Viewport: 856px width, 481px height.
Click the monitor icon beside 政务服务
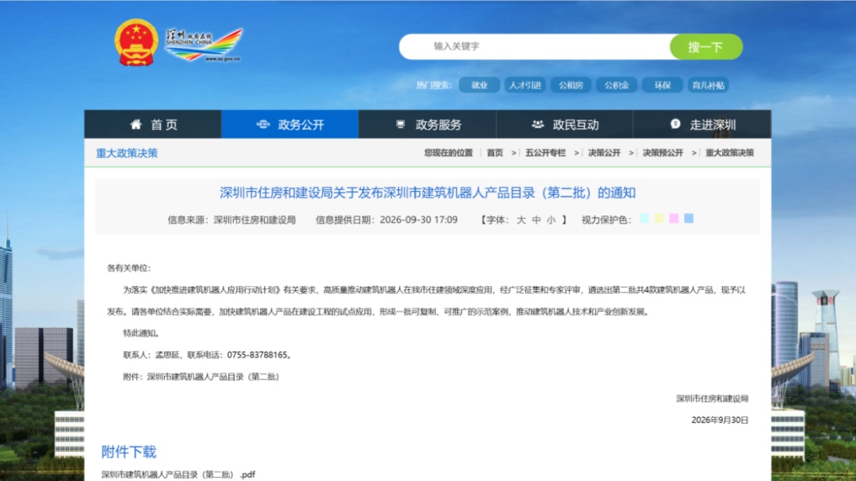click(x=401, y=124)
